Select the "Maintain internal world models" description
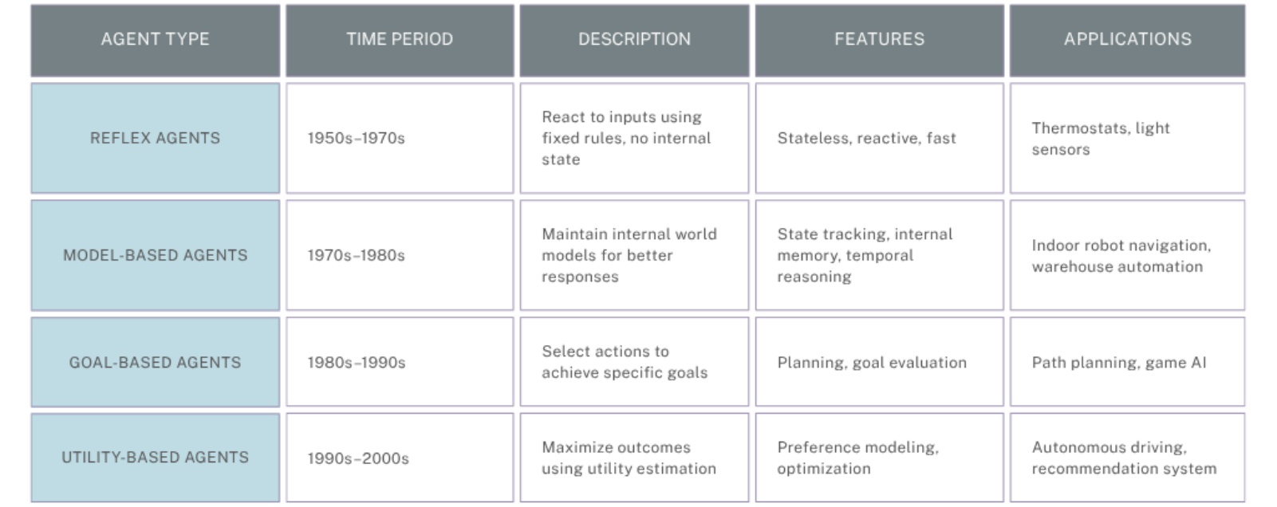The width and height of the screenshot is (1277, 507). tap(629, 255)
